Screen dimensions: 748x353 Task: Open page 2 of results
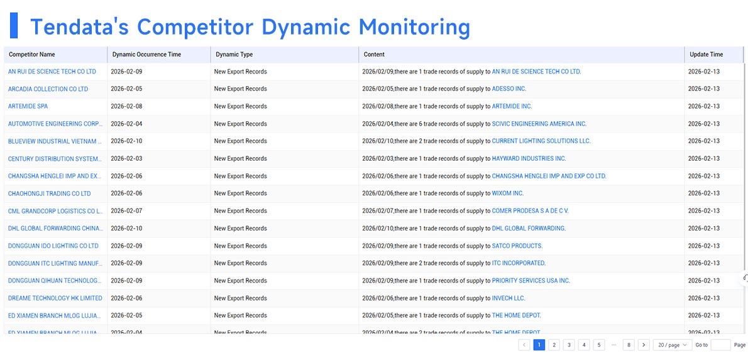pos(554,344)
